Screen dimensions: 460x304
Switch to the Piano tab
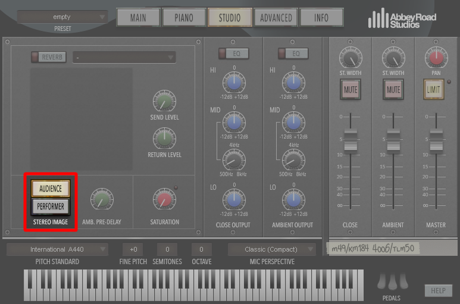point(184,18)
